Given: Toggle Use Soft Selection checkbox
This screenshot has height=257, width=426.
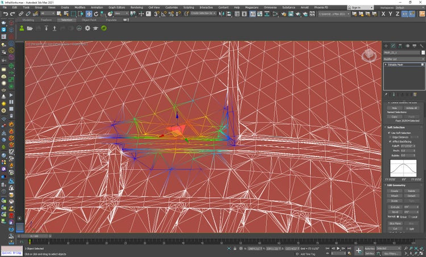Looking at the screenshot, I should (388, 133).
